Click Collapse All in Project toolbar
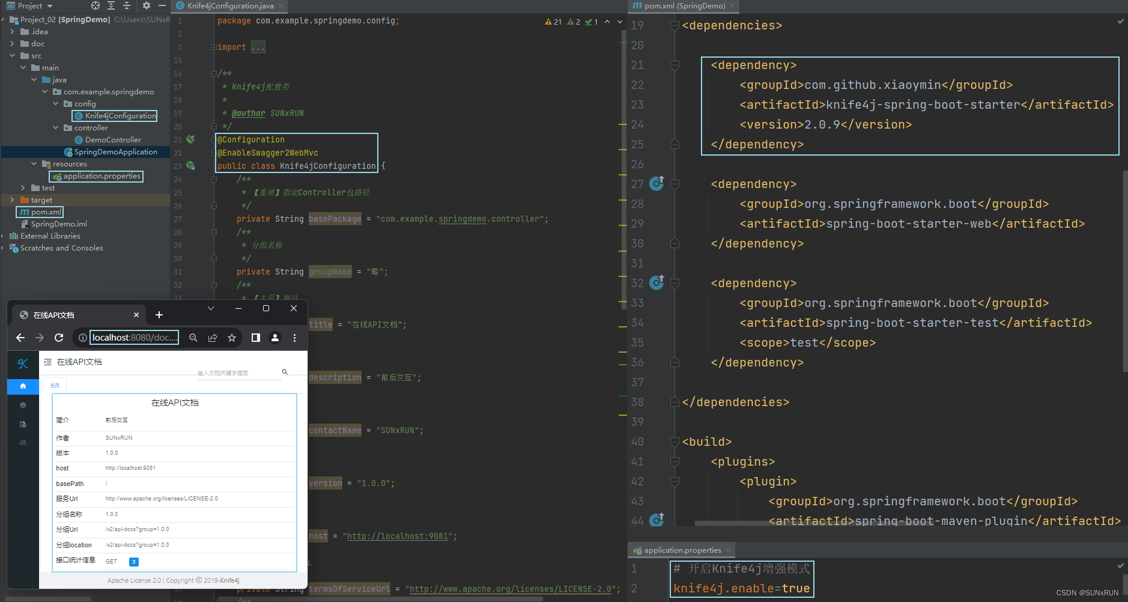The width and height of the screenshot is (1128, 602). [127, 5]
